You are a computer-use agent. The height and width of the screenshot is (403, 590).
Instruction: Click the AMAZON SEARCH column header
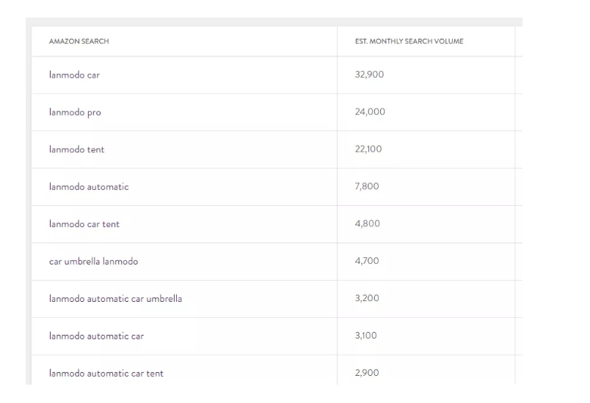tap(79, 41)
